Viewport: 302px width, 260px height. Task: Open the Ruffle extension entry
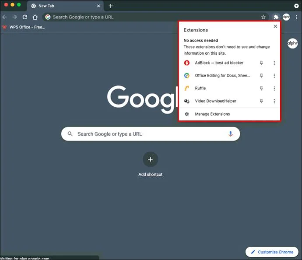[x=200, y=88]
